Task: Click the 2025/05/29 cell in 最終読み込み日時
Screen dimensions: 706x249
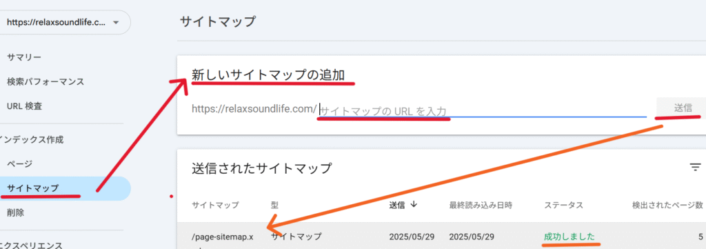Action: click(x=472, y=237)
